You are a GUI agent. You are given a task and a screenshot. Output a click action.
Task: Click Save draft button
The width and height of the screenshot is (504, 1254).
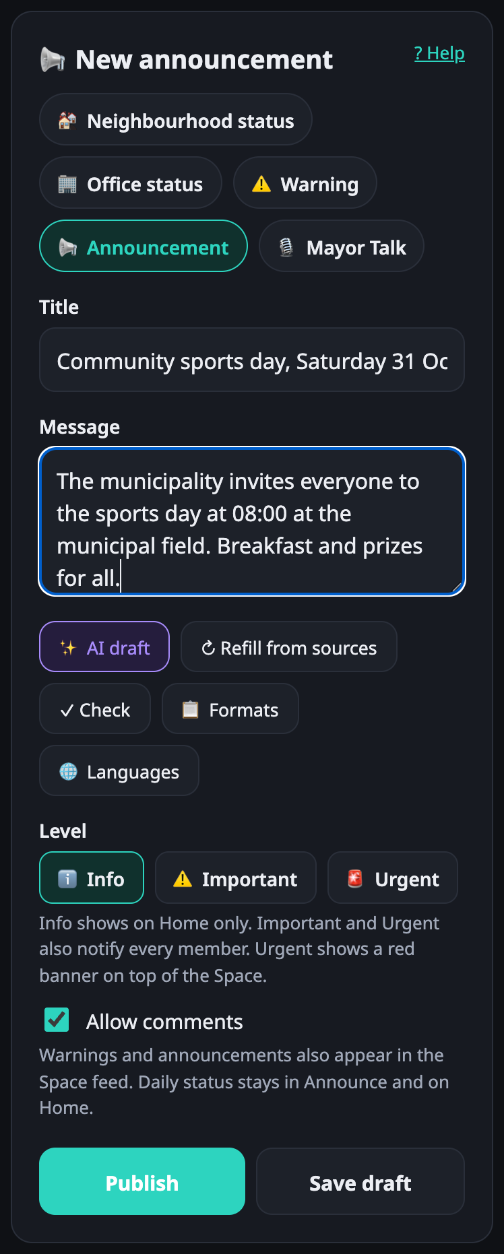[360, 1181]
